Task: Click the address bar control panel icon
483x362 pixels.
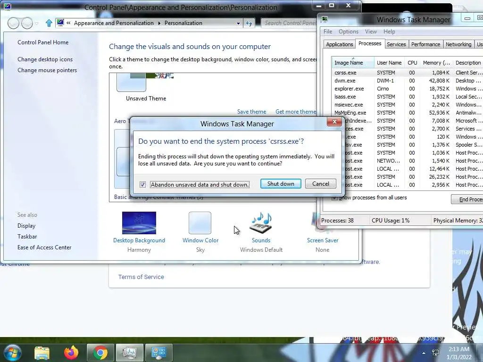Action: [60, 23]
